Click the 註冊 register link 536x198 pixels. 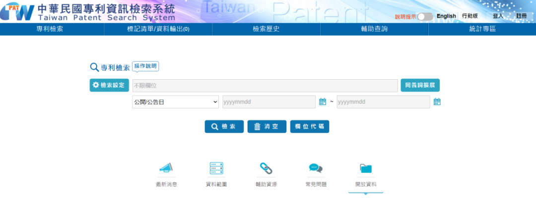(x=521, y=16)
